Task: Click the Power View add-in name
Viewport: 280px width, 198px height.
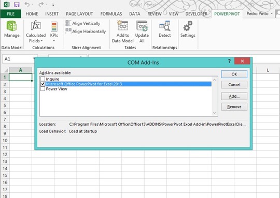Action: point(57,89)
